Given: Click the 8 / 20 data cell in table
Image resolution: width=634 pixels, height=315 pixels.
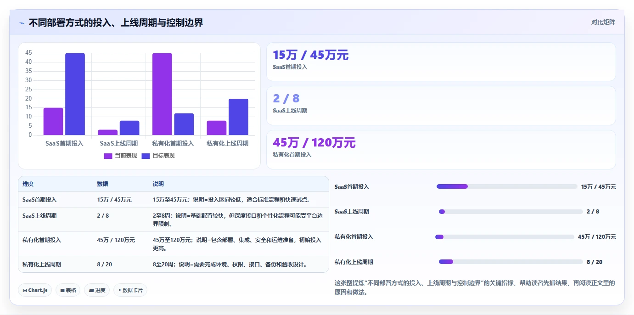Looking at the screenshot, I should pos(105,264).
